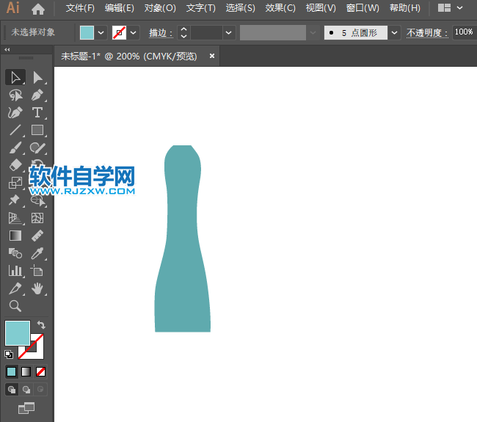The height and width of the screenshot is (422, 477).
Task: Select the Pen tool
Action: (37, 95)
